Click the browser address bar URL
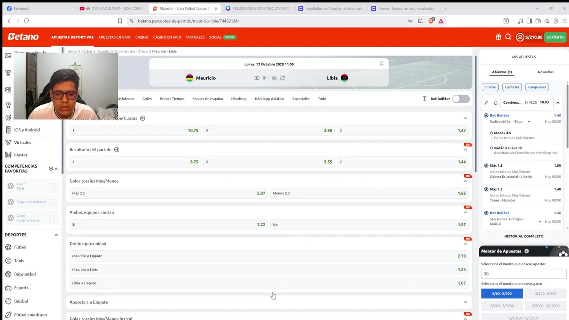The height and width of the screenshot is (320, 569). 188,21
